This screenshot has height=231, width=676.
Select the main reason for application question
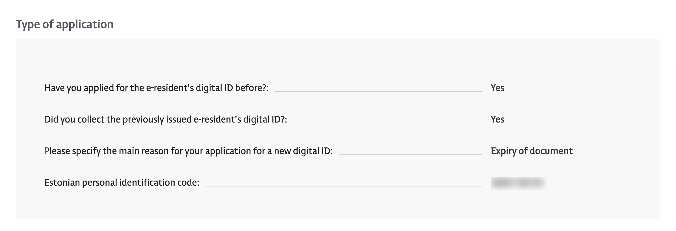188,151
